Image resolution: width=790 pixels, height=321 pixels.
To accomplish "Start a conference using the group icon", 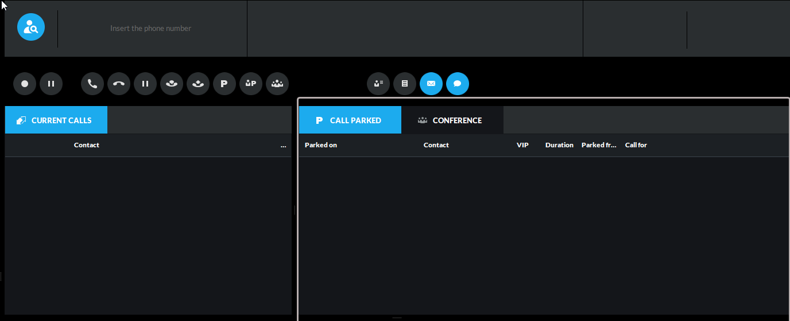I will coord(277,84).
